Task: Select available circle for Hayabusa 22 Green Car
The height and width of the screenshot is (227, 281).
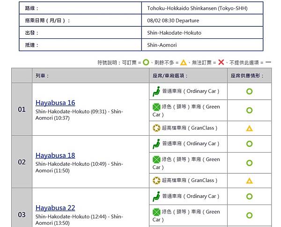Action: 249,215
